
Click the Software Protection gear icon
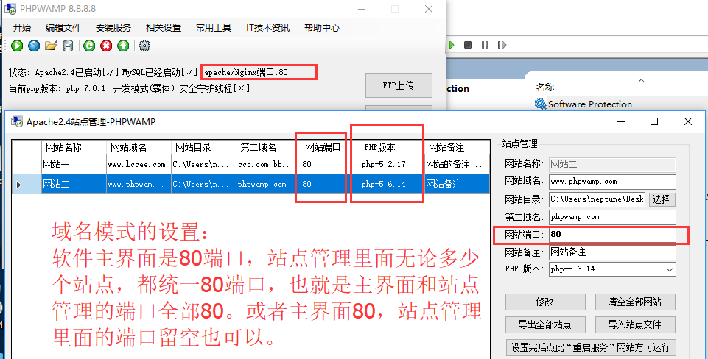pos(540,104)
